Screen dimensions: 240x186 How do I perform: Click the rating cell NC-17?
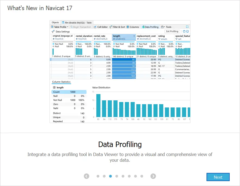(166, 66)
